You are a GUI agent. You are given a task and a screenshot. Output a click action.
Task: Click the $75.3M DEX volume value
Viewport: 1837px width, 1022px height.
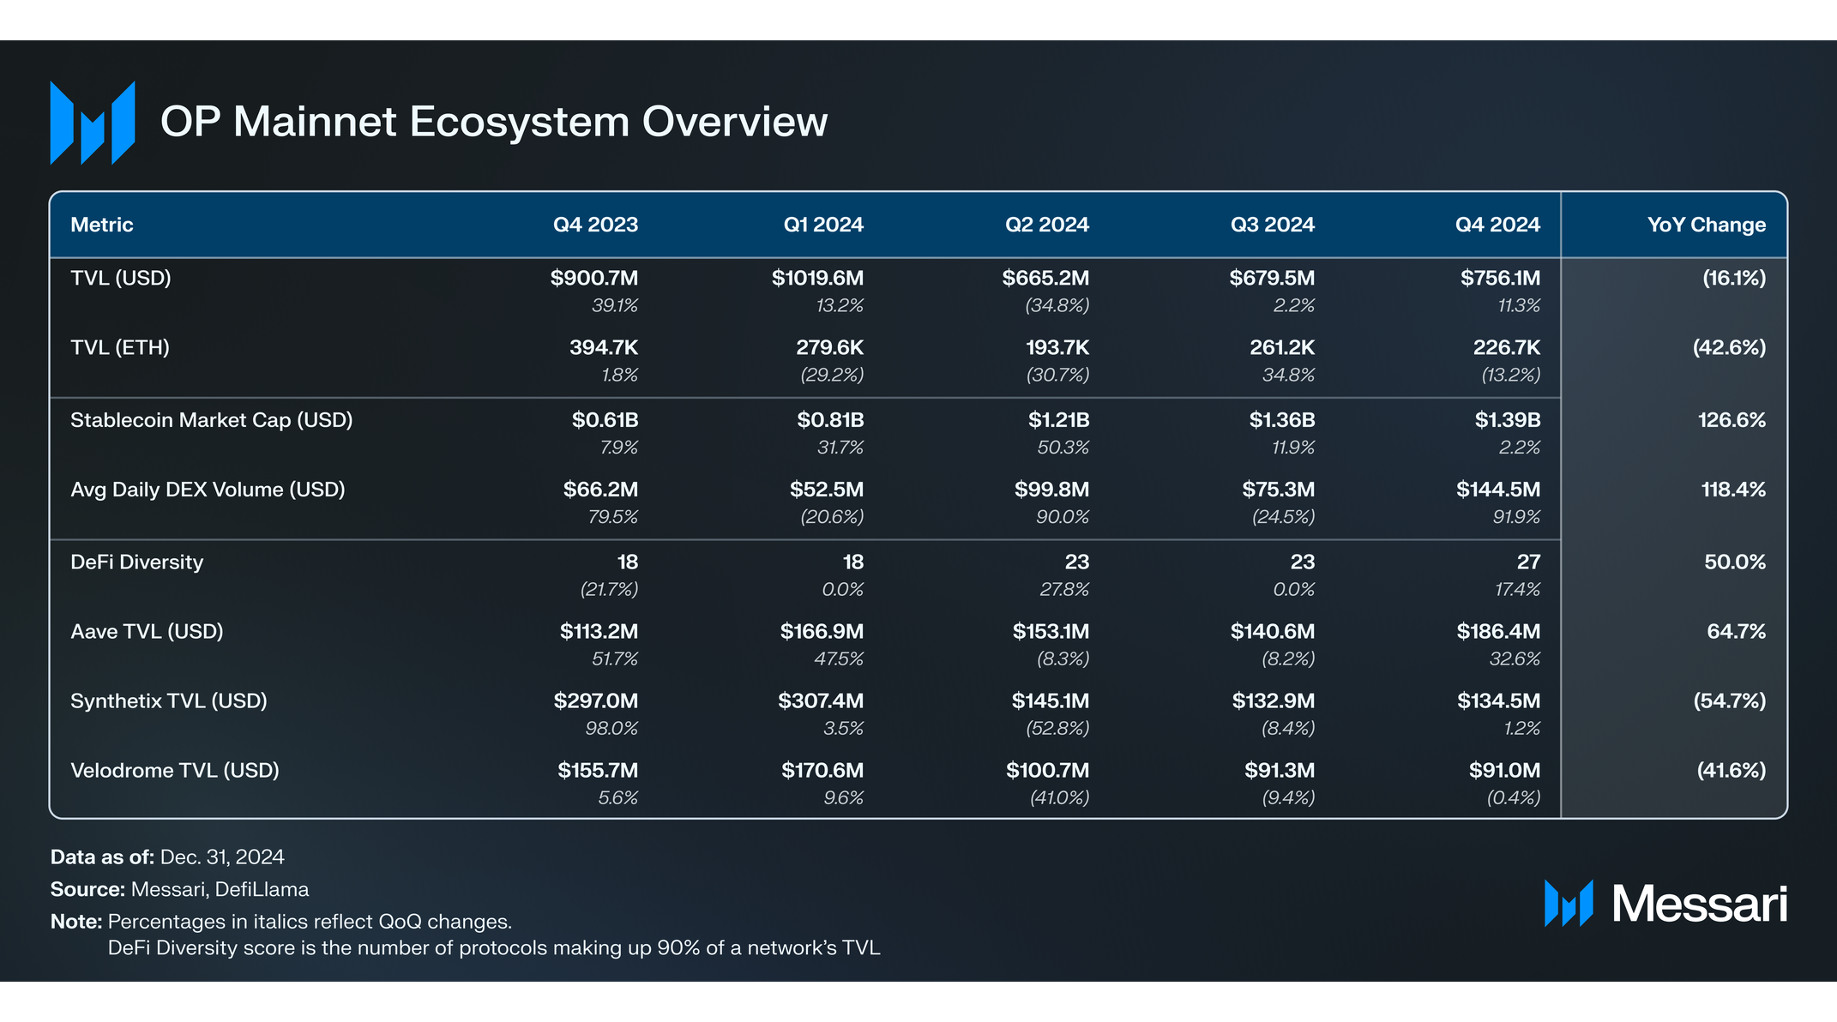coord(1278,490)
